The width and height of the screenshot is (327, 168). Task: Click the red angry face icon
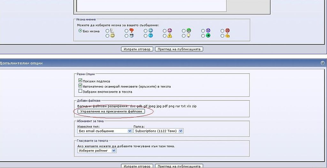pyautogui.click(x=227, y=30)
